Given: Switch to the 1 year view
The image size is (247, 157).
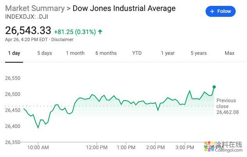Looking at the screenshot, I should point(168,53).
